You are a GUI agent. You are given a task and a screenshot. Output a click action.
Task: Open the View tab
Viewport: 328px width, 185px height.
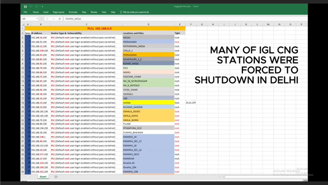click(104, 12)
